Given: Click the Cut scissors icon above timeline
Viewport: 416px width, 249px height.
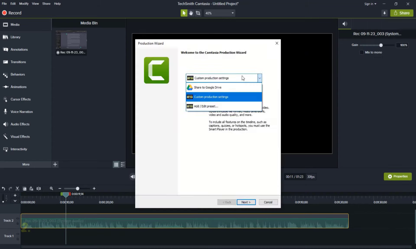Looking at the screenshot, I should pos(17,188).
